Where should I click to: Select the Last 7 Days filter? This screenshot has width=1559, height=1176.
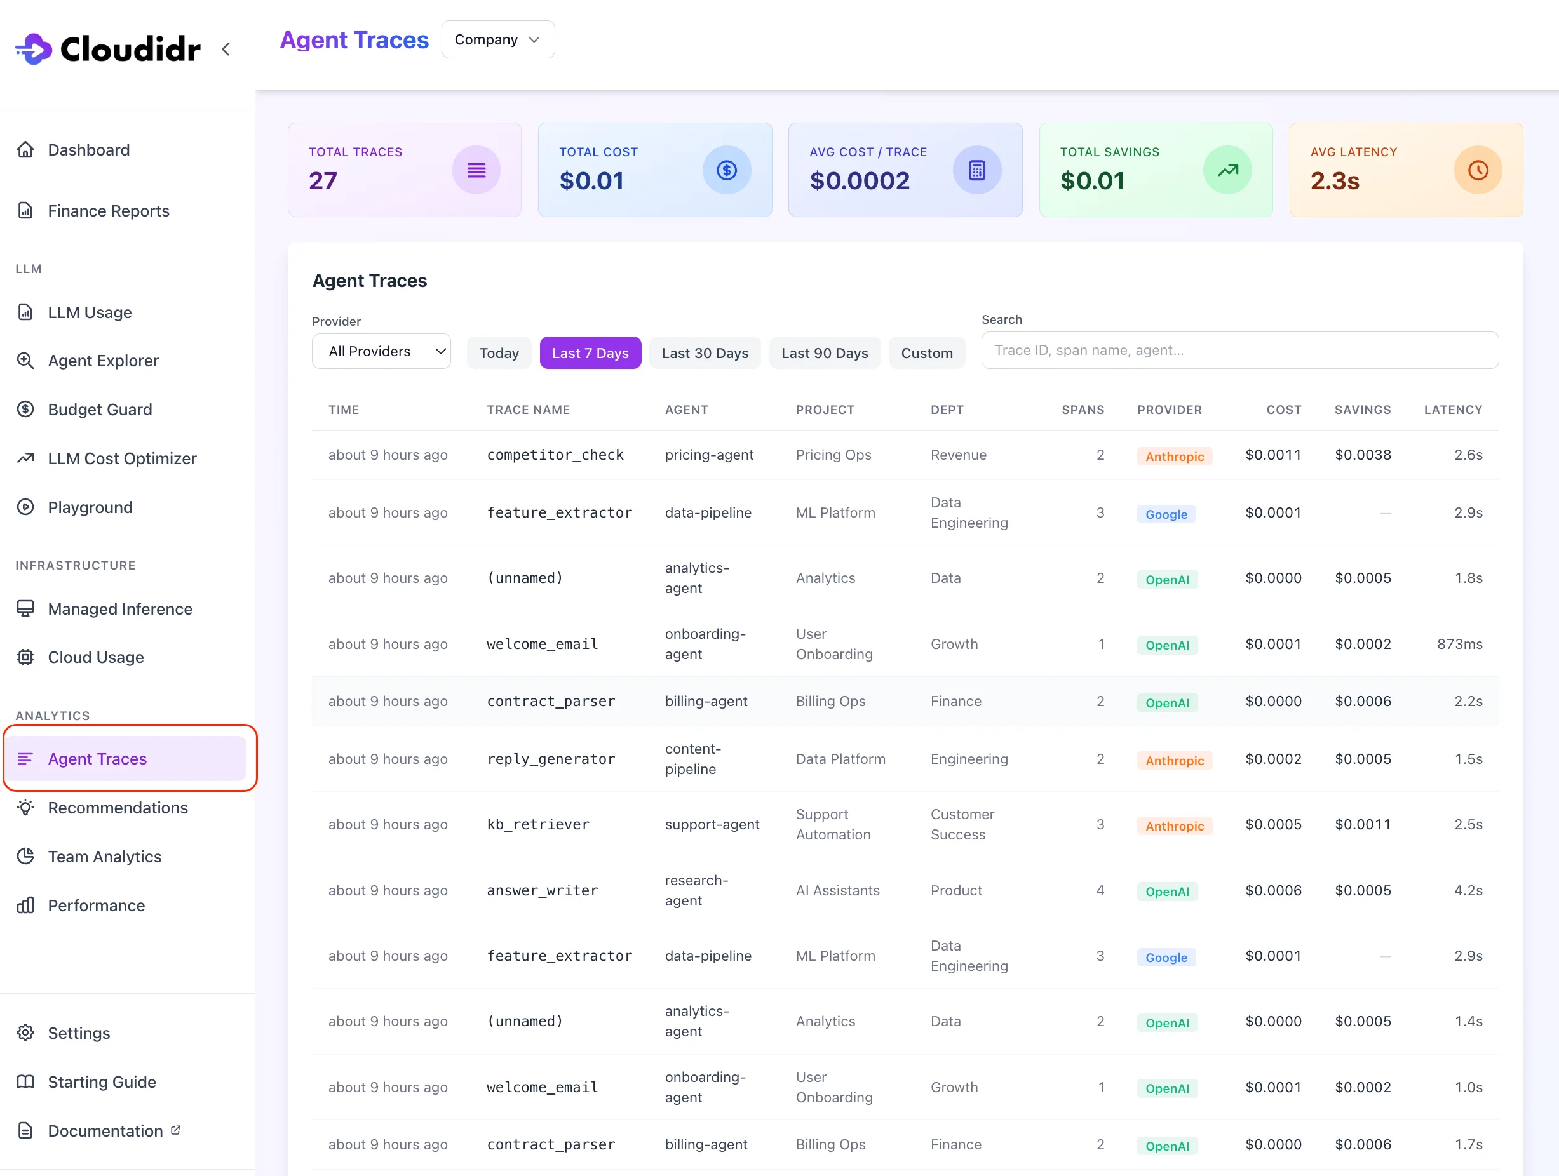[591, 353]
